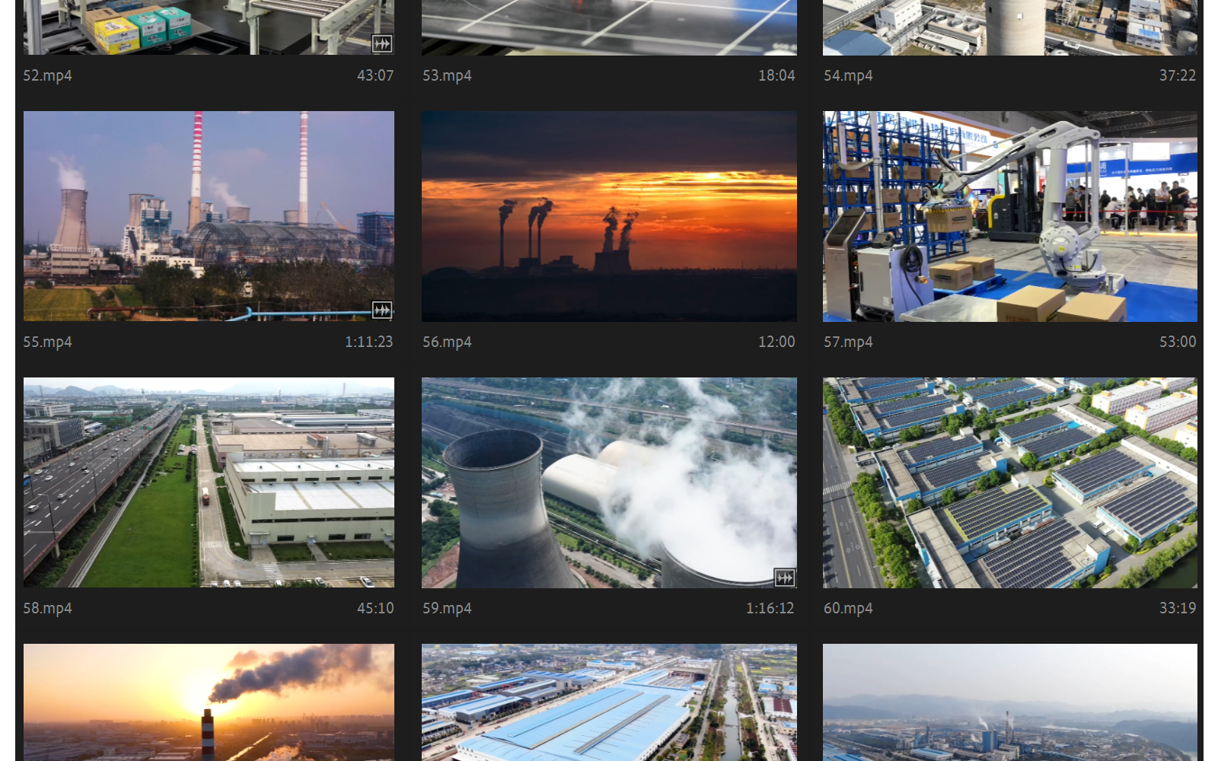Click the 54.mp4 file name
Image resolution: width=1218 pixels, height=761 pixels.
[x=848, y=75]
